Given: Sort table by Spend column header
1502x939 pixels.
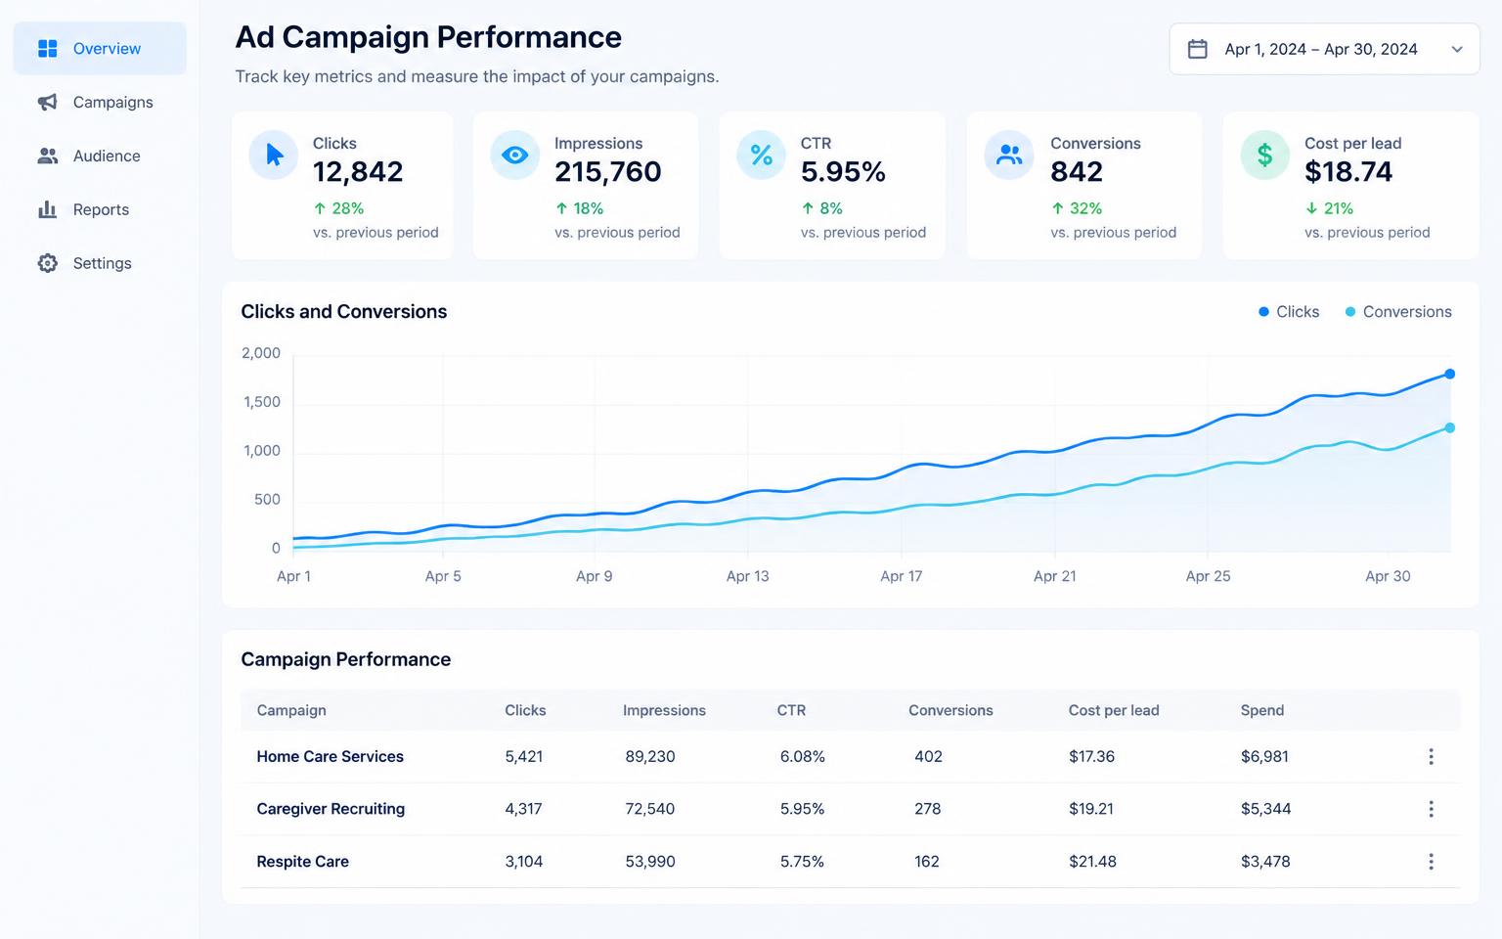Looking at the screenshot, I should (x=1262, y=711).
